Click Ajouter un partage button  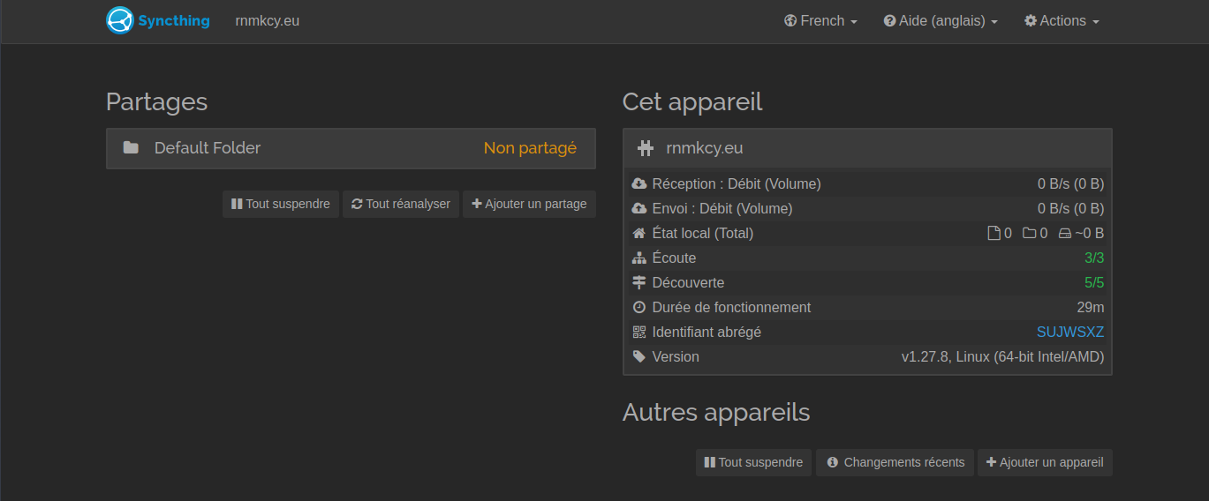(x=529, y=204)
